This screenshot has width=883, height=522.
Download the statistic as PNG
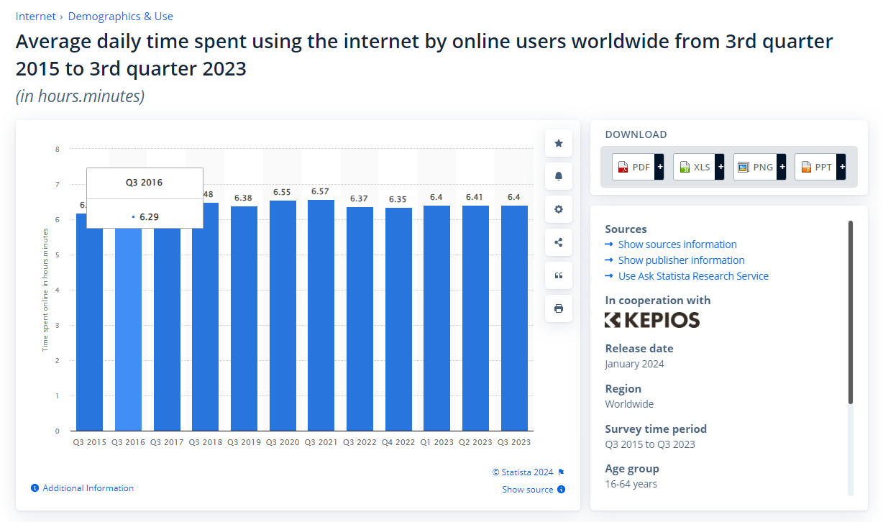point(754,167)
